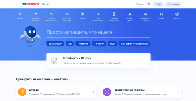The width and height of the screenshot is (196, 101).
Task: Click the purple Государственные пошлины icon
Action: pyautogui.click(x=107, y=92)
